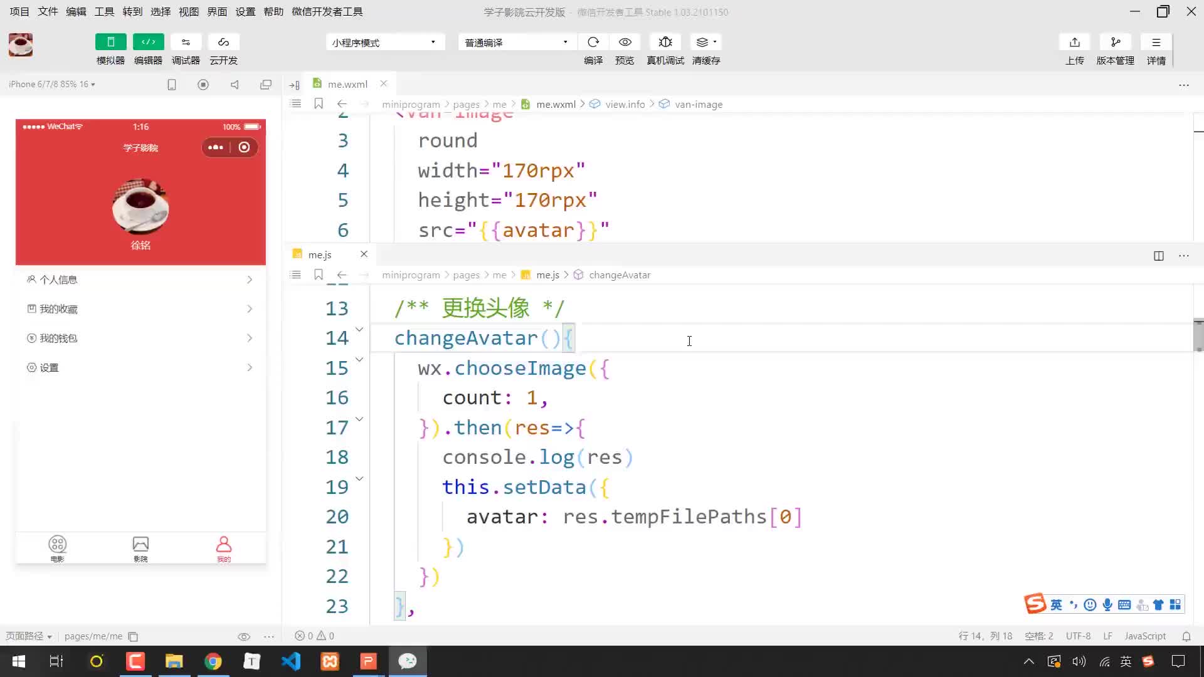Select me.wxml tab
Viewport: 1204px width, 677px height.
pos(347,83)
